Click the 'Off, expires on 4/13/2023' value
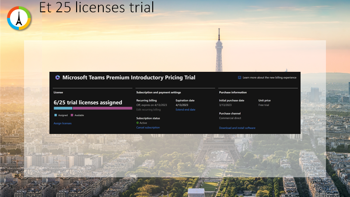 pos(151,105)
